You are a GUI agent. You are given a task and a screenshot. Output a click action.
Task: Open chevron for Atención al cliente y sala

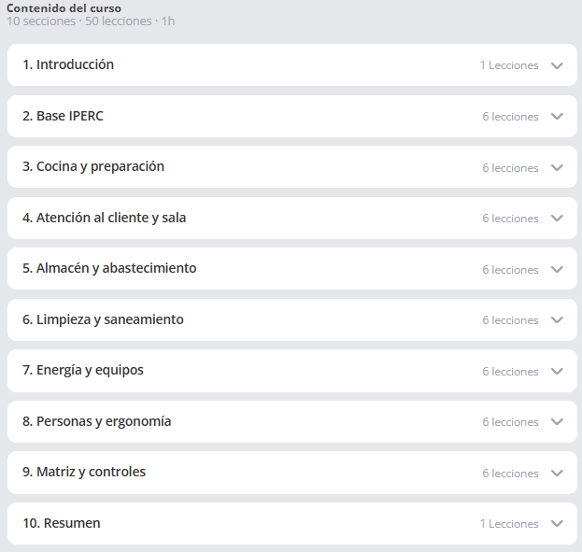557,219
